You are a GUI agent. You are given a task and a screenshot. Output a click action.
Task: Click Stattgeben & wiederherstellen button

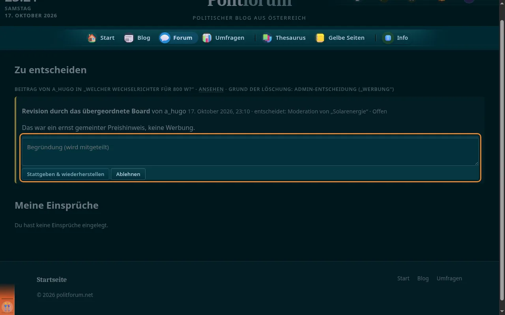click(65, 174)
